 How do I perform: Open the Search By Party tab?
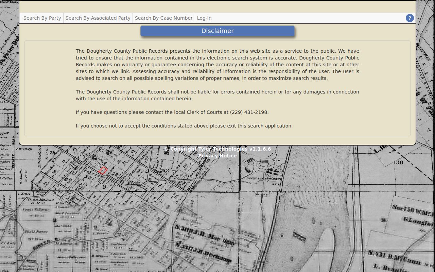(x=42, y=18)
